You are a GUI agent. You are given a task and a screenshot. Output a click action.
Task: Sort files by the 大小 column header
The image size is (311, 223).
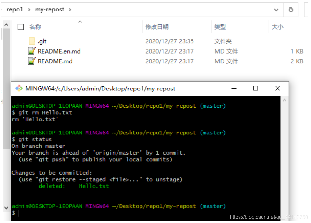click(277, 27)
